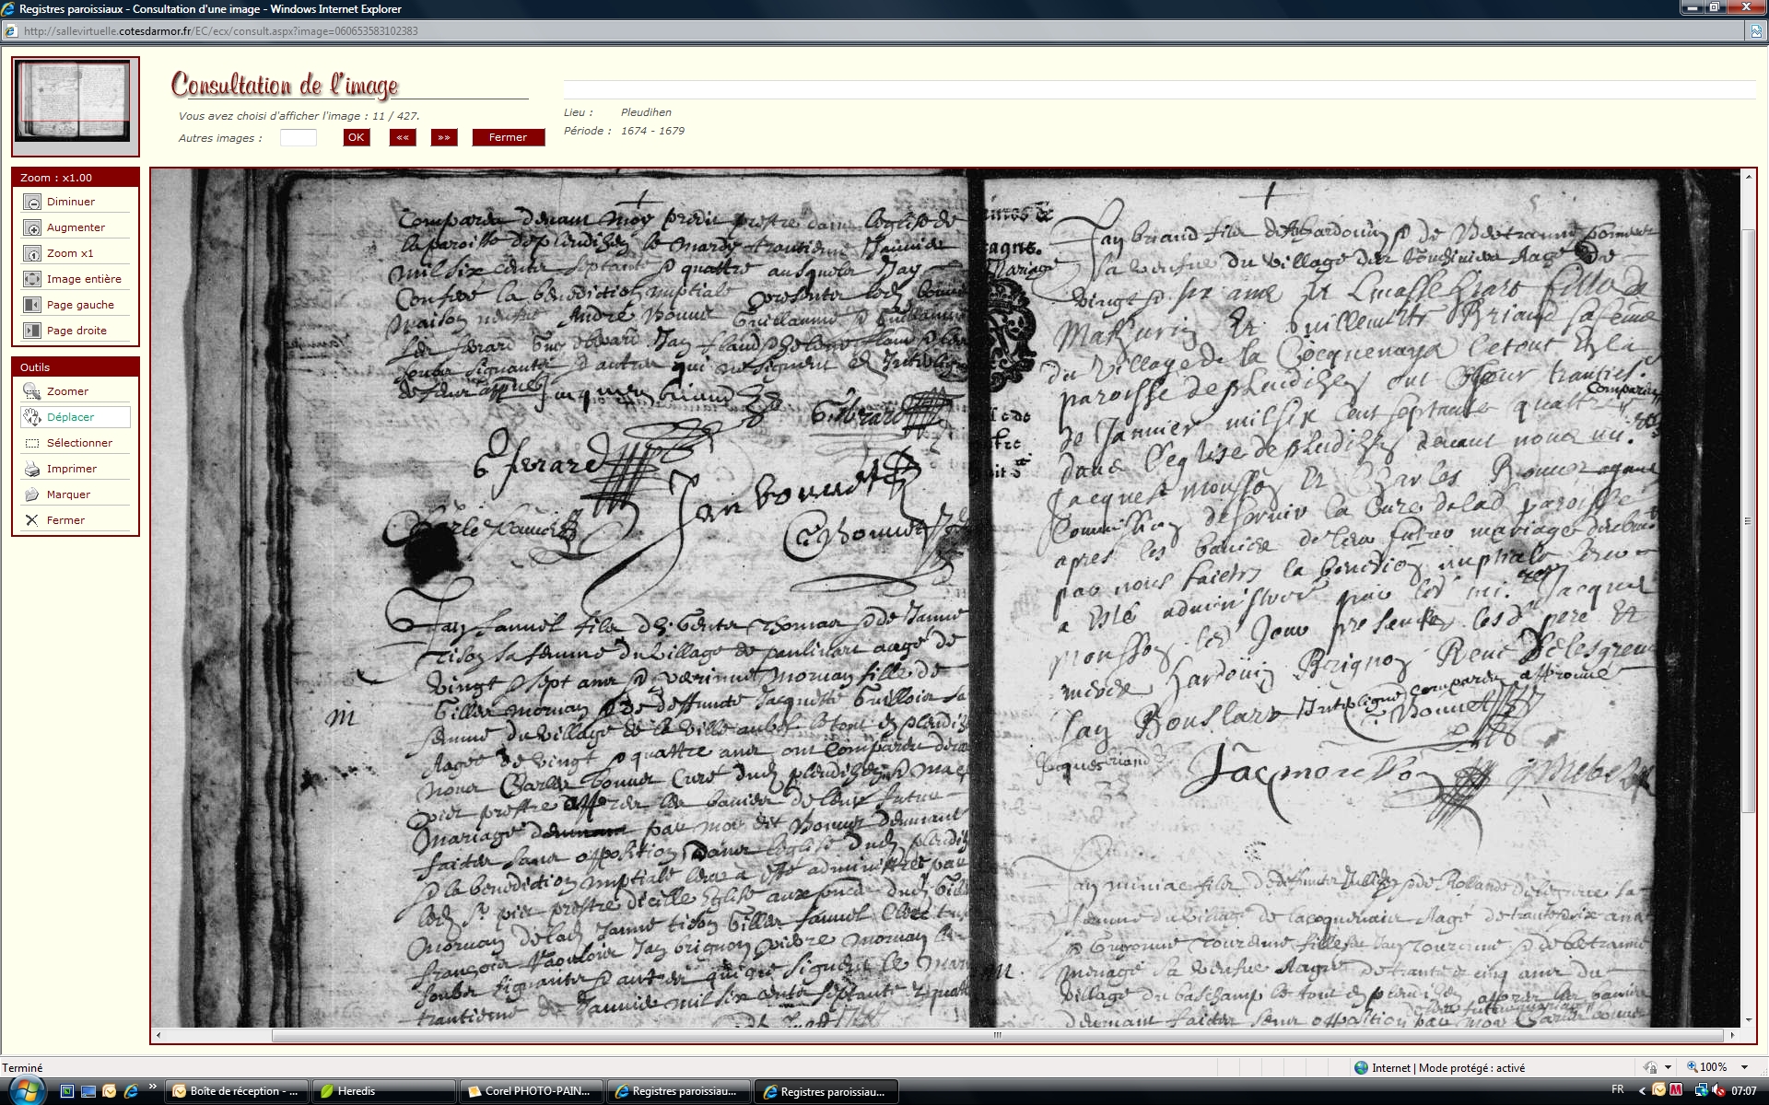1769x1105 pixels.
Task: Click the Autres images number field
Action: 298,137
